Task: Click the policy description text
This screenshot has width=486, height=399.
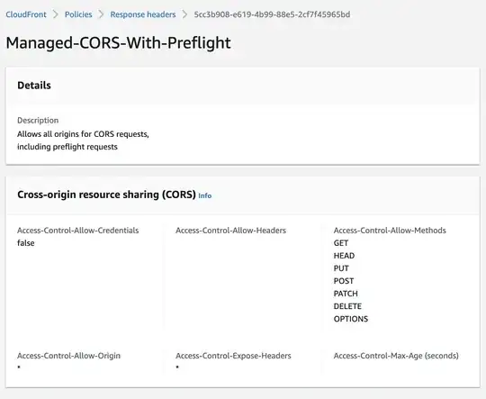Action: coord(83,141)
